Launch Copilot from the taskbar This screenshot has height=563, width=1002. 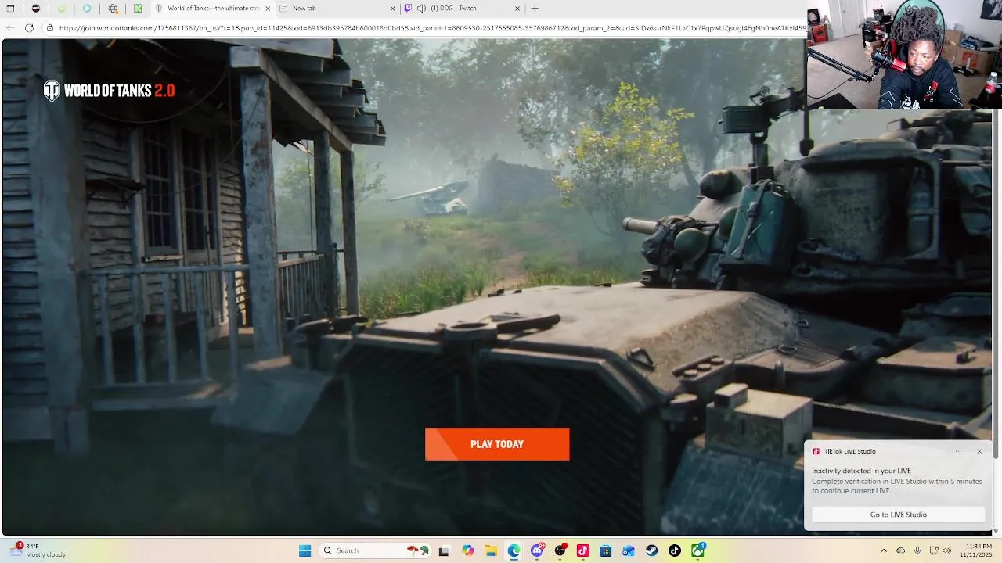pyautogui.click(x=468, y=550)
